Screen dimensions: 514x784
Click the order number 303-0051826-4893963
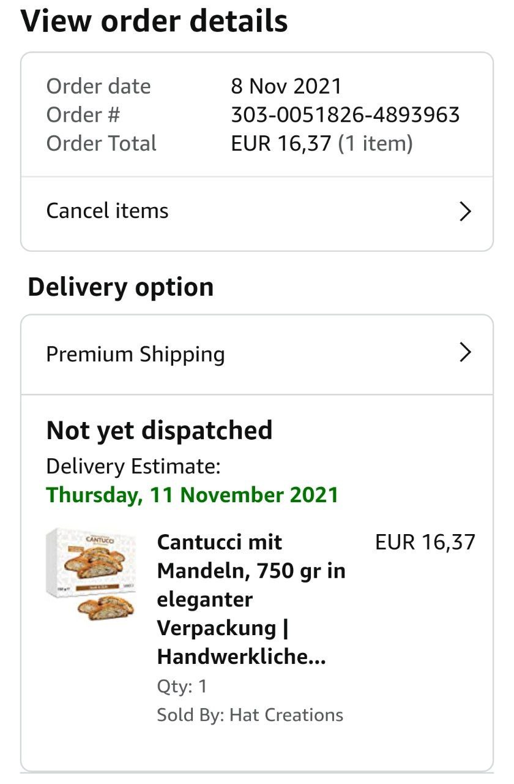click(x=345, y=115)
